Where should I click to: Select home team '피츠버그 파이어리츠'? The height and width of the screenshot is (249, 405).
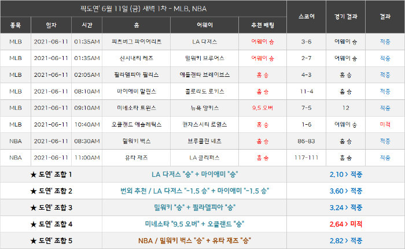coord(137,42)
